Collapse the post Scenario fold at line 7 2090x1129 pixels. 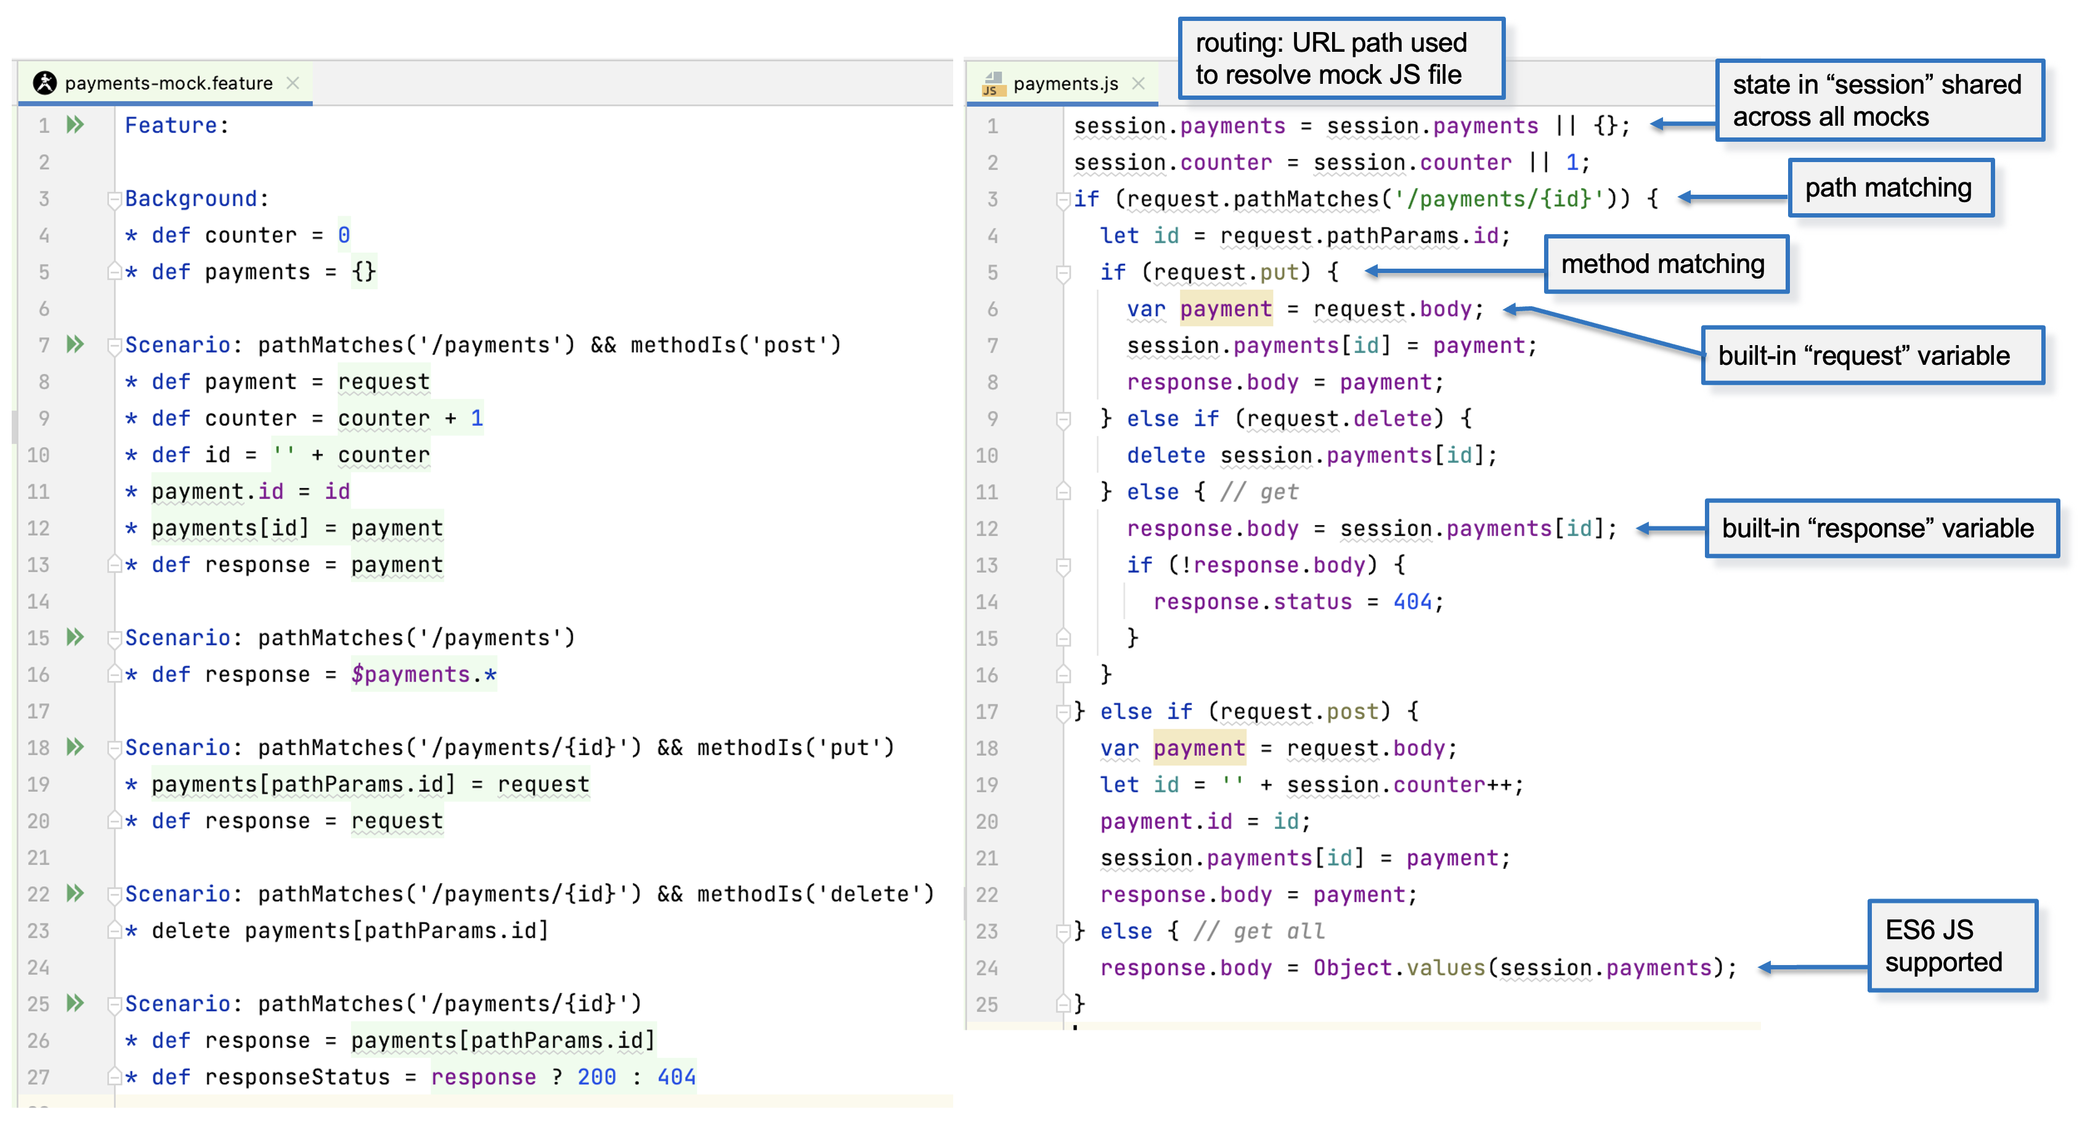115,346
